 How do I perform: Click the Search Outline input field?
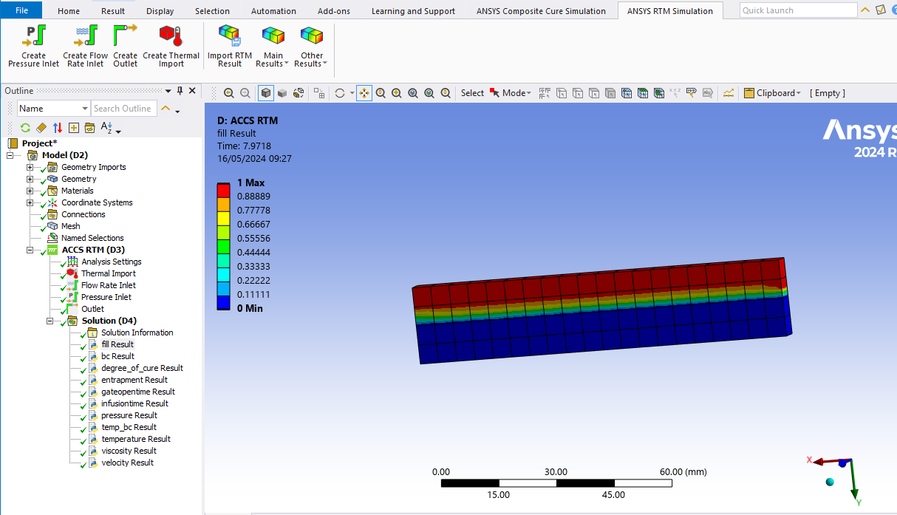point(123,109)
